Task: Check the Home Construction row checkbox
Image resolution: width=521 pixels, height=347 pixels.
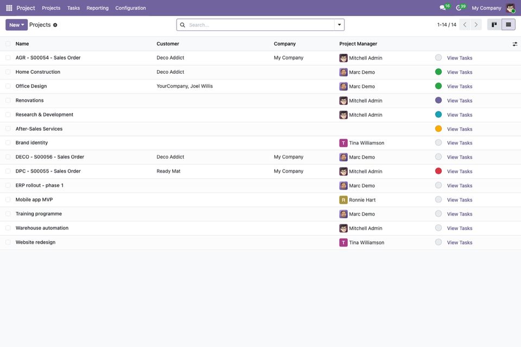Action: 8,72
